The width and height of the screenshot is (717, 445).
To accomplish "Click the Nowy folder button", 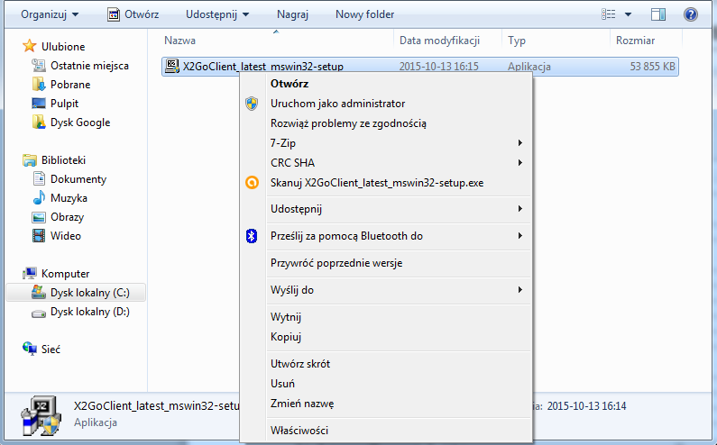I will pyautogui.click(x=364, y=14).
